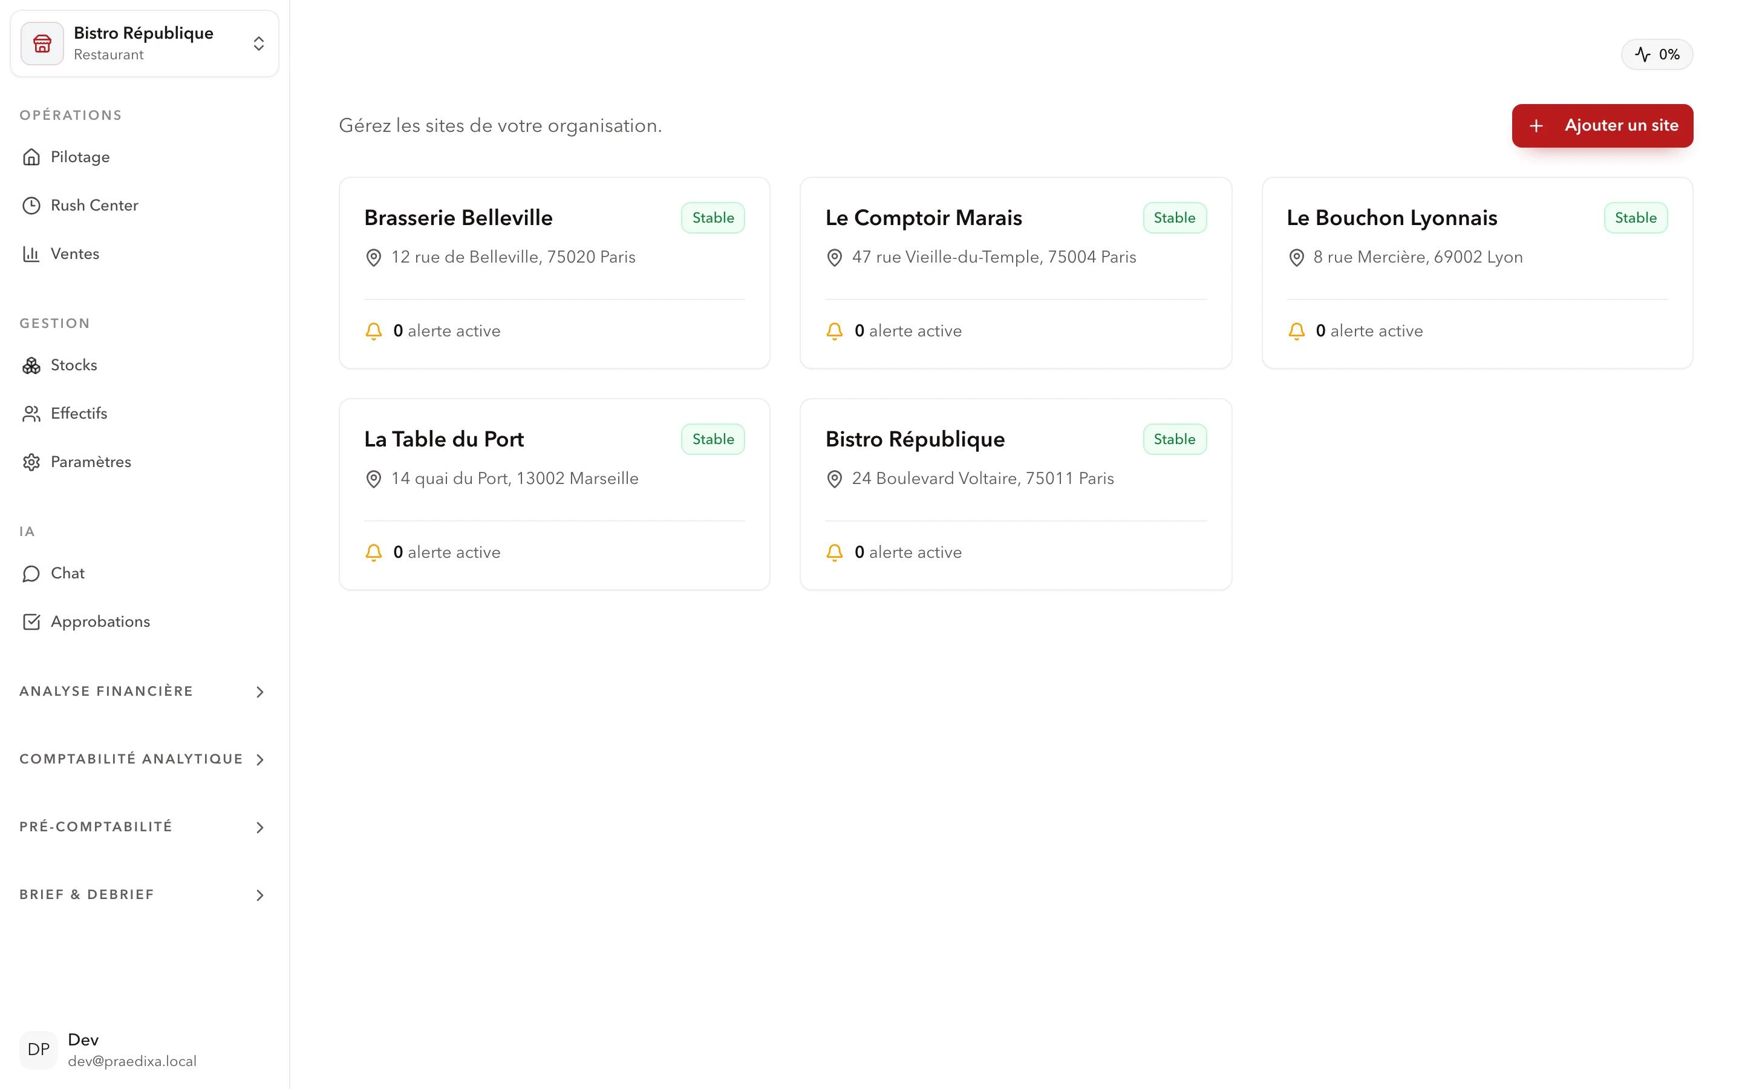
Task: Click the Approbations check-square icon
Action: [31, 621]
